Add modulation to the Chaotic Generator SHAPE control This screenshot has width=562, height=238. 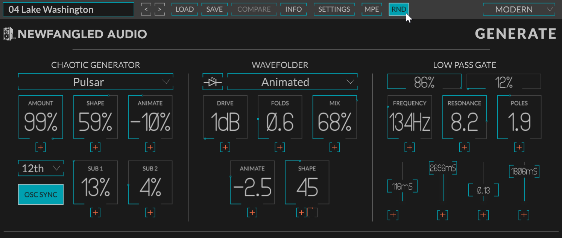point(96,148)
